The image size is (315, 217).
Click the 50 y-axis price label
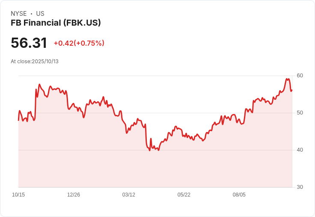300,113
